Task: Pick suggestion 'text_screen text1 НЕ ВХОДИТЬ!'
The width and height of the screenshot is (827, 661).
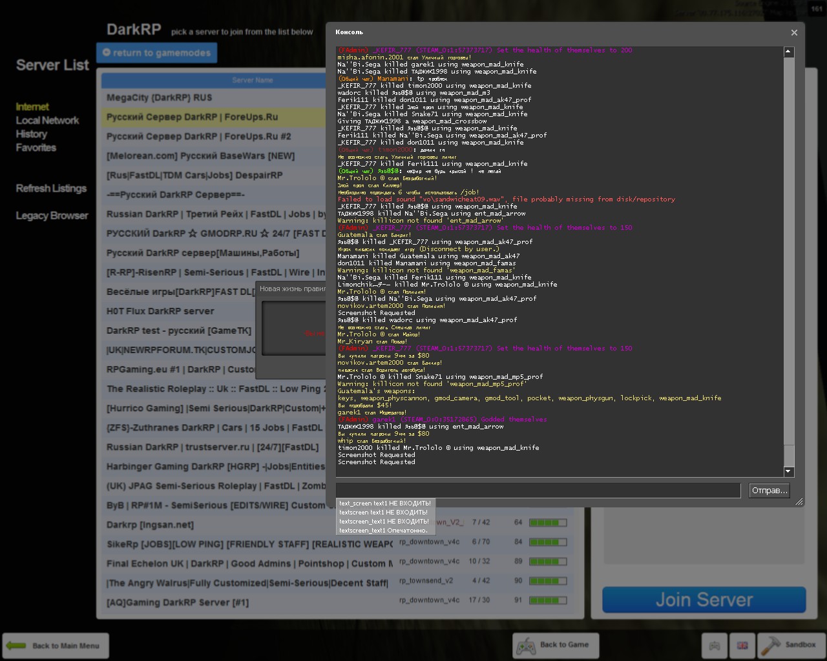Action: click(385, 503)
